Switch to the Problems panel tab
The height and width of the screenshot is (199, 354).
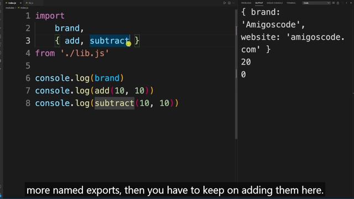(246, 3)
